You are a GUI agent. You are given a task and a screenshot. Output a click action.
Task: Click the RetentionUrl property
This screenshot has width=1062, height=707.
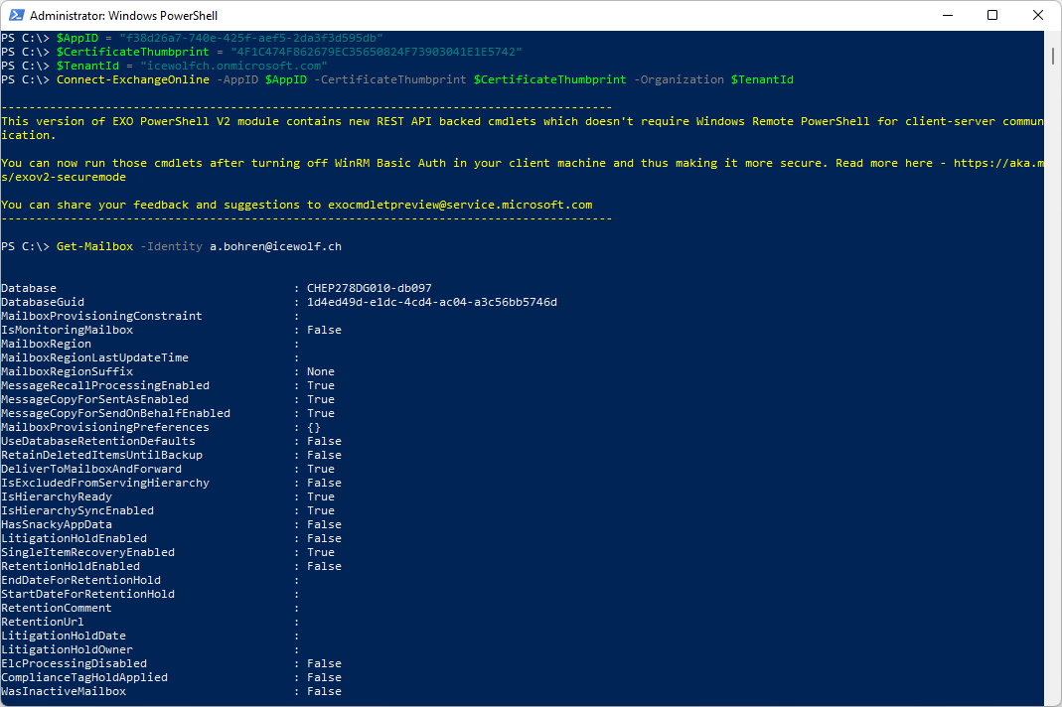pyautogui.click(x=43, y=622)
